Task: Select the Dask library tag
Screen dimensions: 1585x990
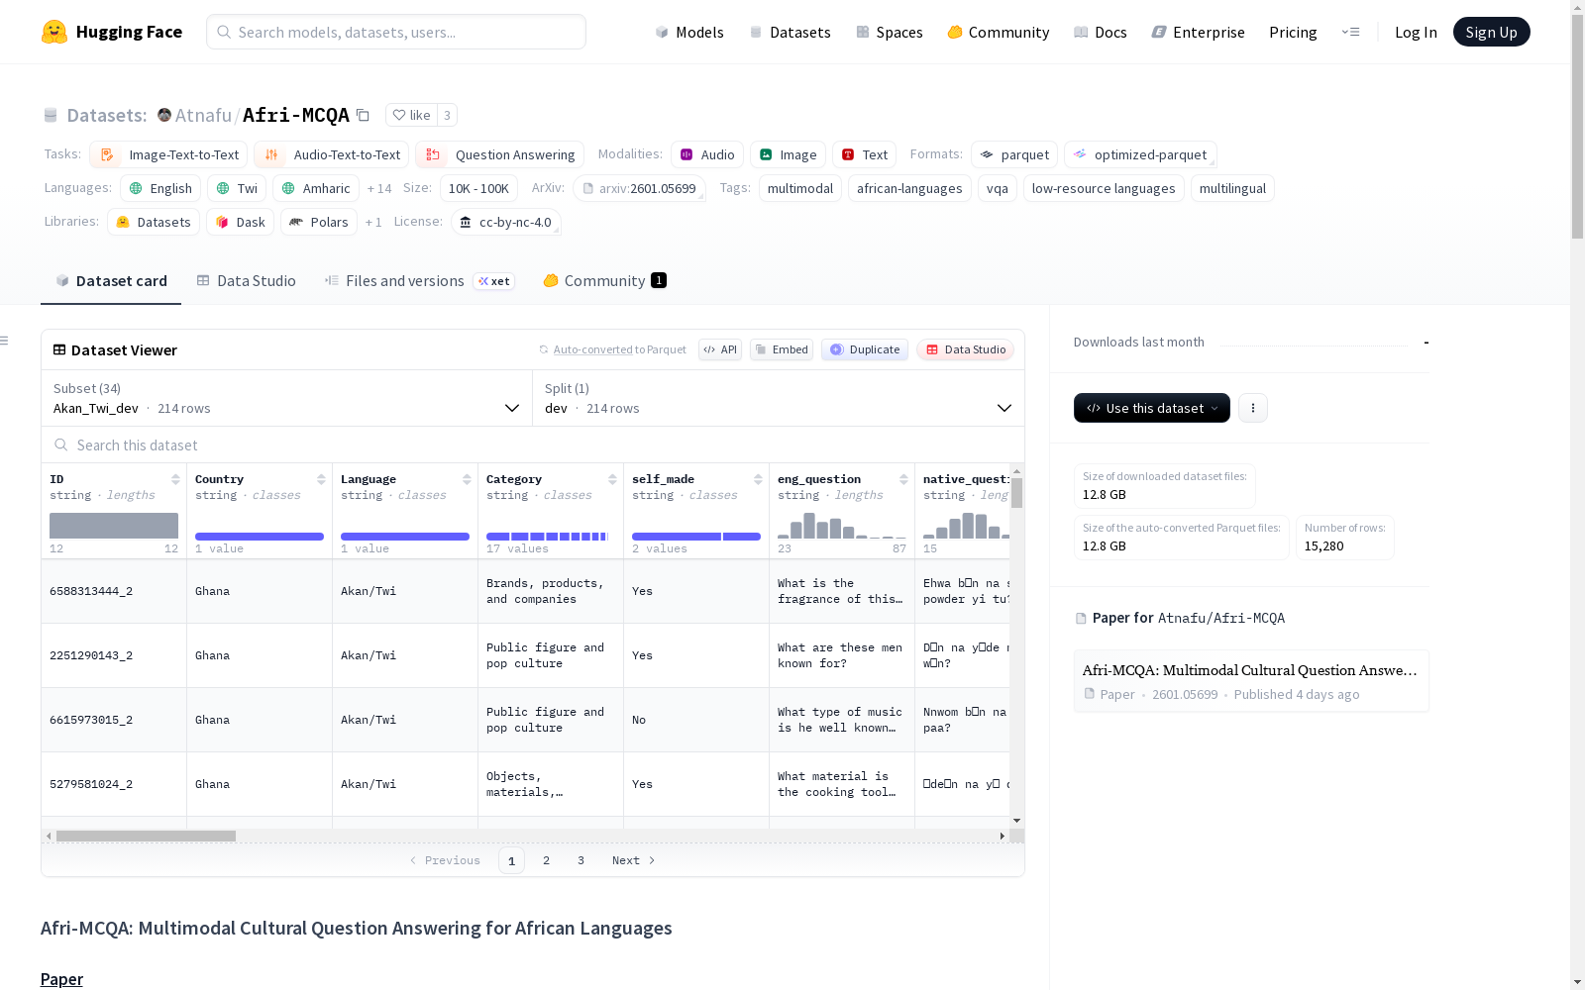Action: [240, 222]
